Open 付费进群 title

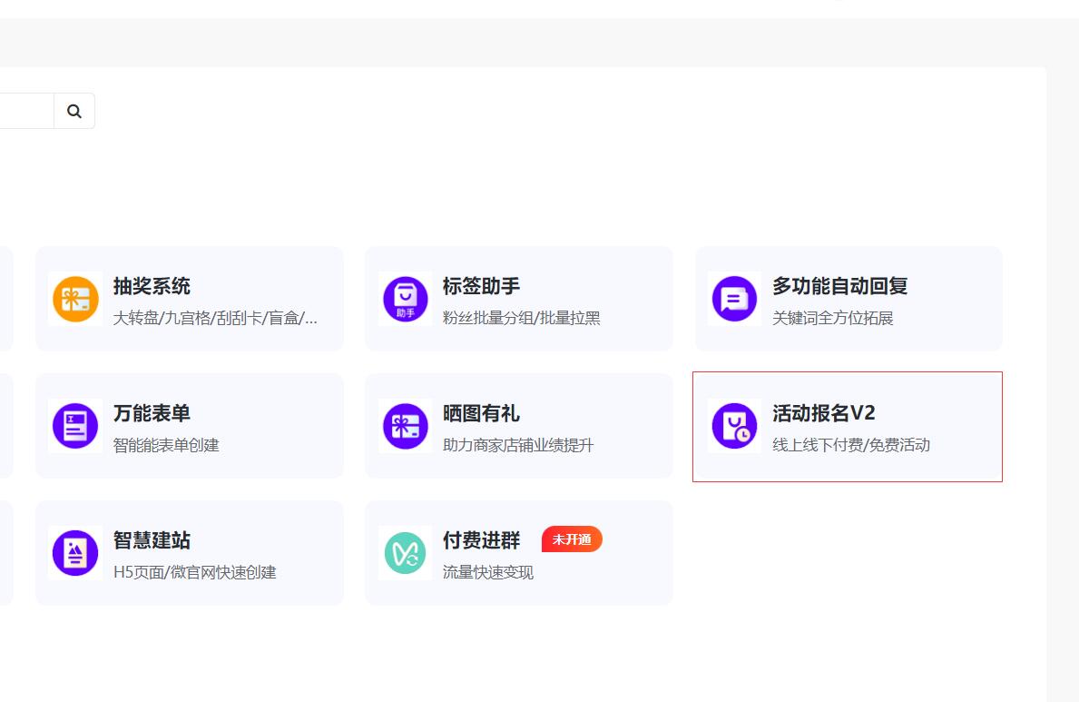point(481,540)
